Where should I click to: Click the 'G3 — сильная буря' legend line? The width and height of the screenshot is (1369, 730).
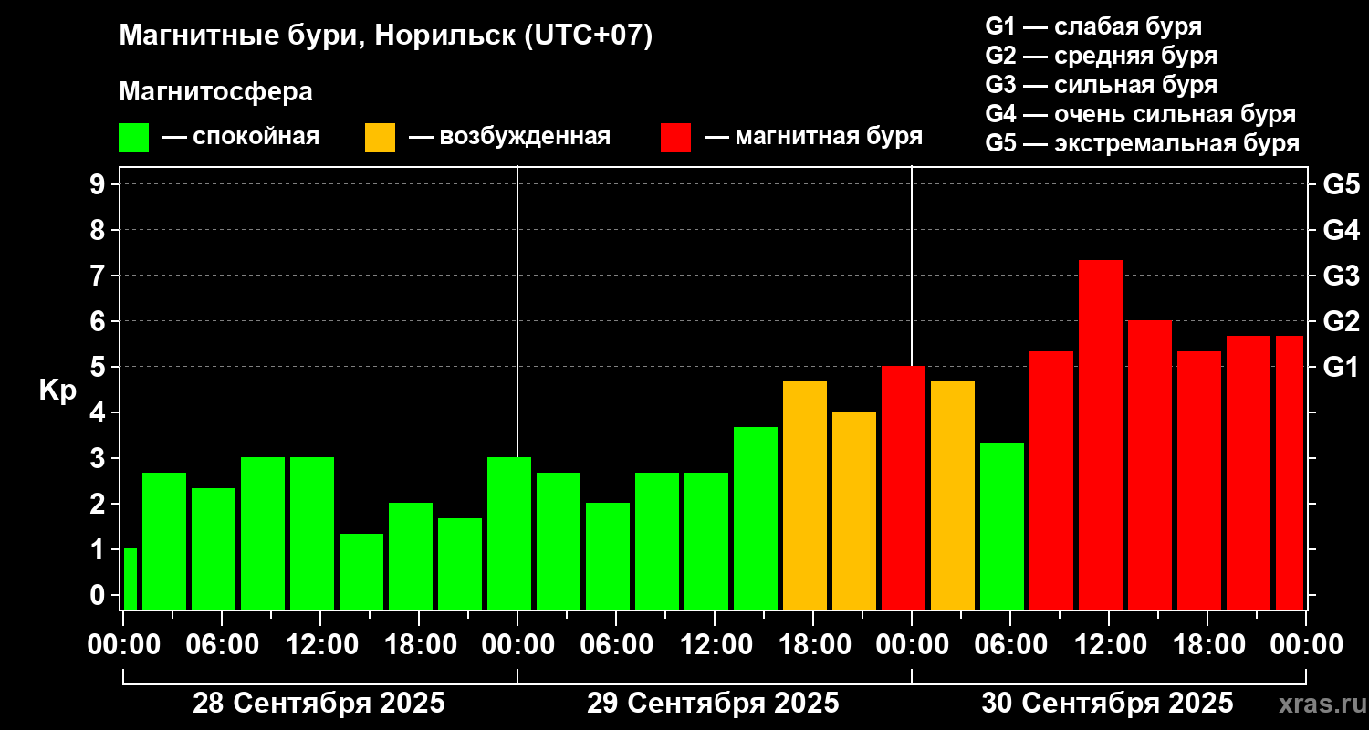pos(1101,85)
